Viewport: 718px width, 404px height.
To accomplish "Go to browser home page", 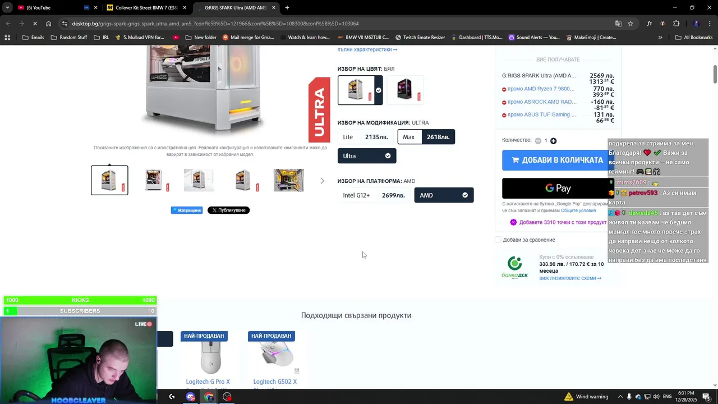I will click(49, 24).
